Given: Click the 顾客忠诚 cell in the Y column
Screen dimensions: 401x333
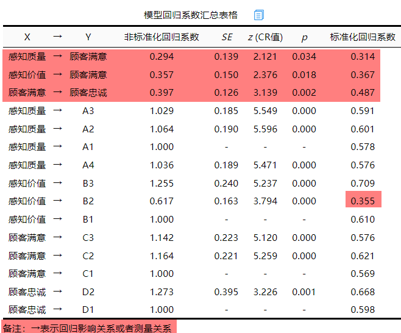Looking at the screenshot, I should [88, 93].
